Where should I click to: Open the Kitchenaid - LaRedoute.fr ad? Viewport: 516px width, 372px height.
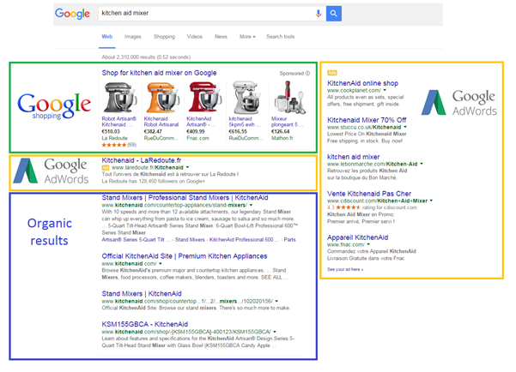pos(141,160)
